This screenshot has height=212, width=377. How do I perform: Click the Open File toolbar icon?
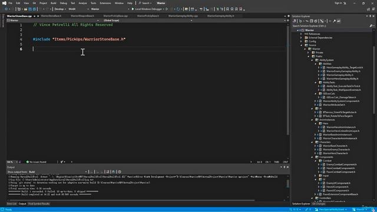pyautogui.click(x=25, y=9)
